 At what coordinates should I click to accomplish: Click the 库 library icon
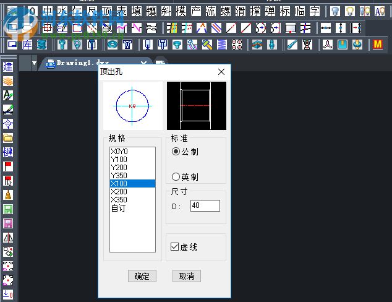pos(27,45)
